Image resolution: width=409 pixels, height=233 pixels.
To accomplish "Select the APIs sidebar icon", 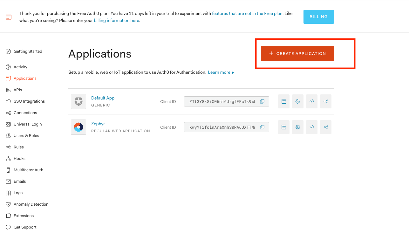I will tap(8, 90).
